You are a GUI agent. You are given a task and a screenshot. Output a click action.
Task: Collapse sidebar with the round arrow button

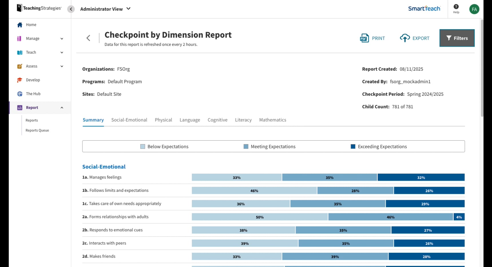pyautogui.click(x=71, y=9)
